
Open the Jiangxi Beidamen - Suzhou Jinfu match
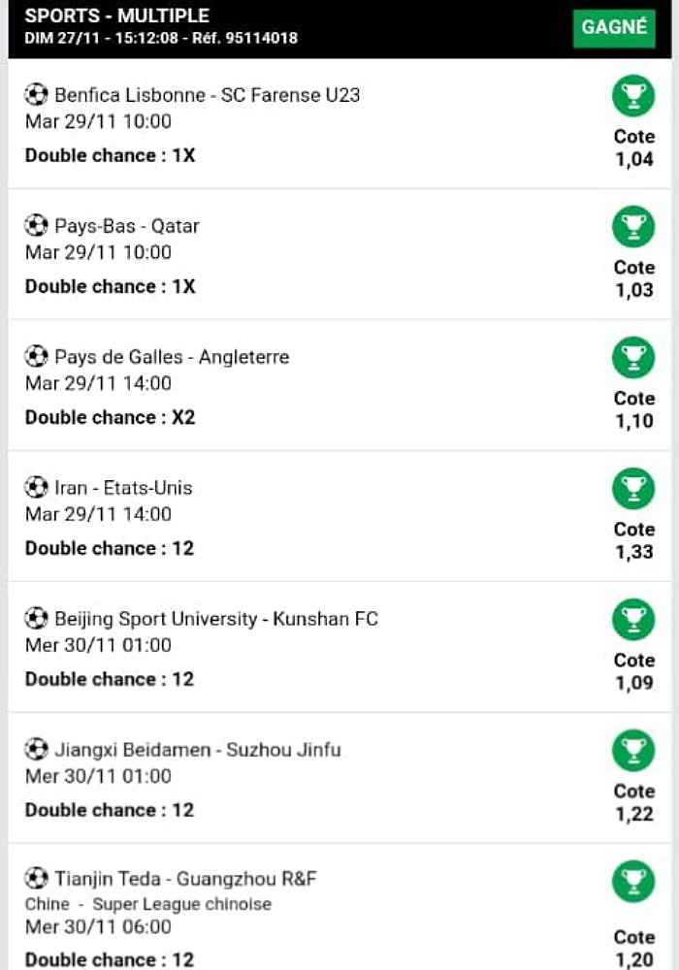click(x=198, y=750)
